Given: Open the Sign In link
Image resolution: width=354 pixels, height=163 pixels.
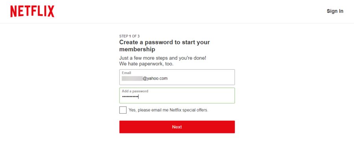Looking at the screenshot, I should click(x=335, y=11).
